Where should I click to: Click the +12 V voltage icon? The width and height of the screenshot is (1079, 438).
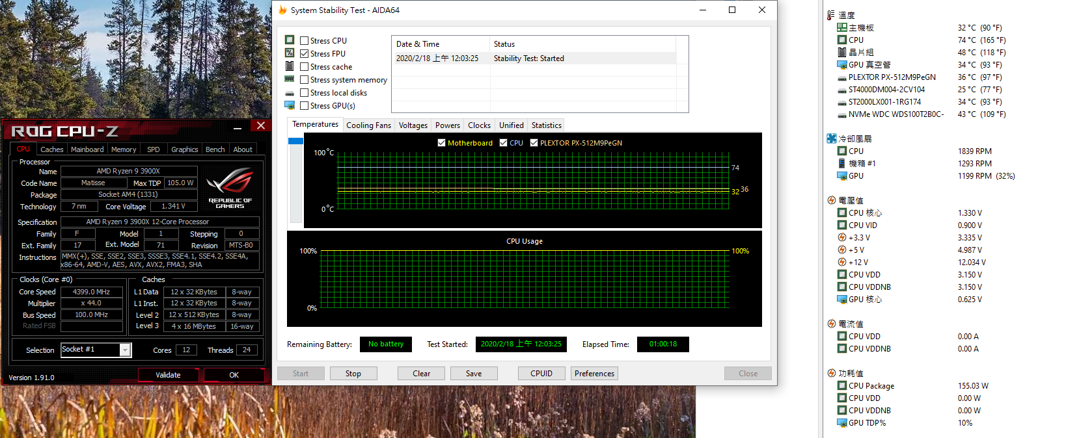click(842, 262)
